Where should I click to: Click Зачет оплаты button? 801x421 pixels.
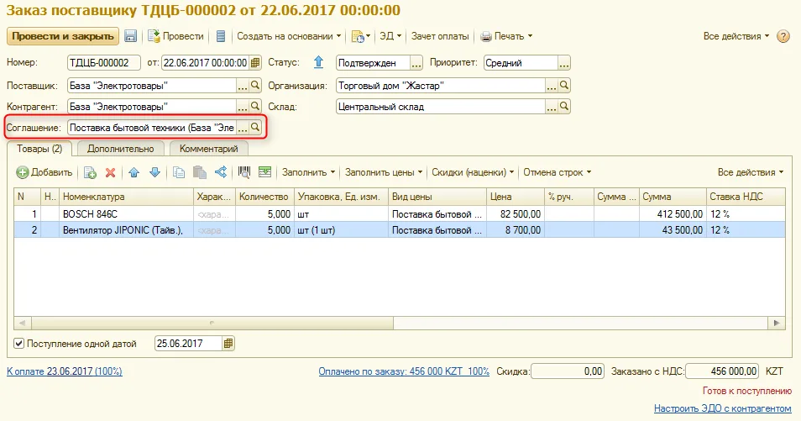point(440,36)
